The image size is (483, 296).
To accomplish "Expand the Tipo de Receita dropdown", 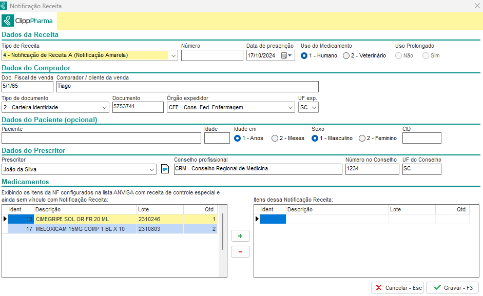I will click(x=173, y=55).
